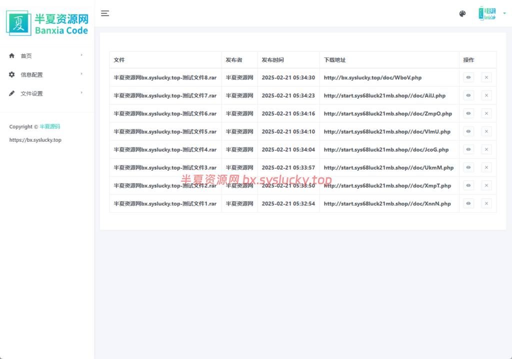The height and width of the screenshot is (359, 512).
Task: View file 测试文件7.rar with eye icon
Action: point(468,95)
